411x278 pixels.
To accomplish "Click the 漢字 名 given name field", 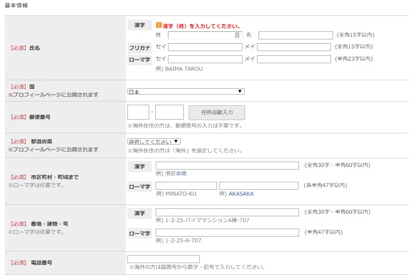I will click(295, 35).
